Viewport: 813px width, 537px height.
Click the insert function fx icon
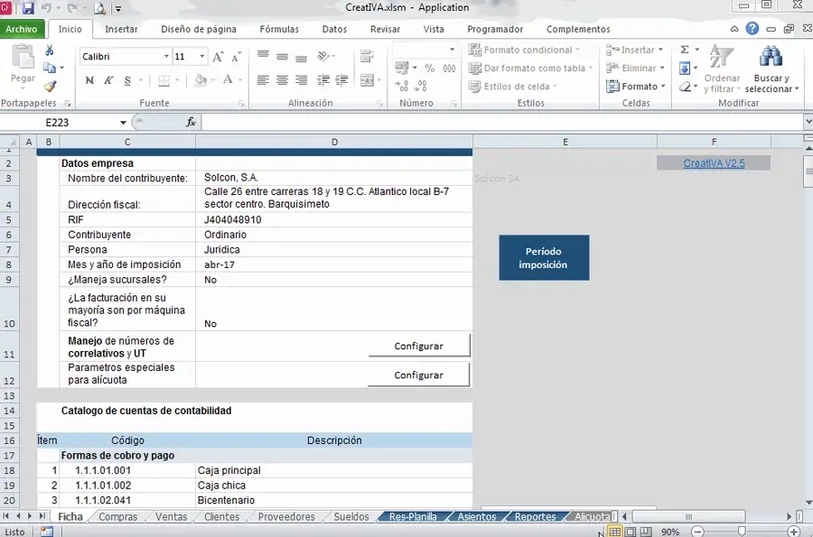pos(191,122)
